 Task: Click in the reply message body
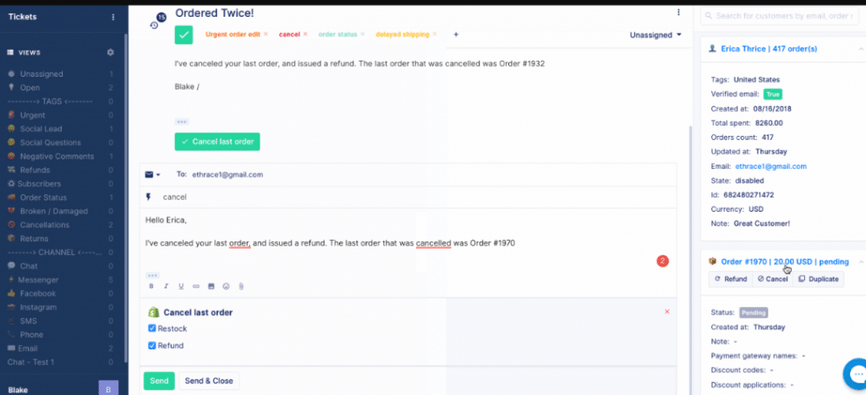tap(408, 242)
